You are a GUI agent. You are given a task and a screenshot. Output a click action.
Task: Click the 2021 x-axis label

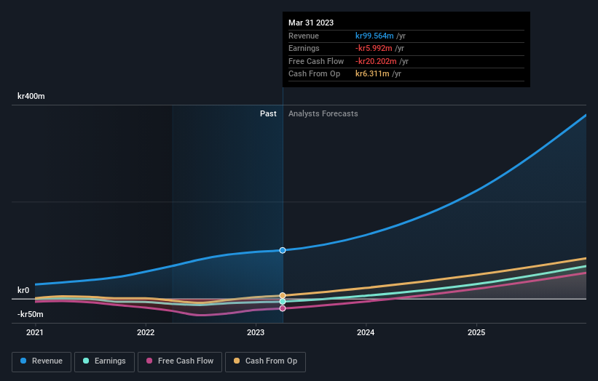pos(35,332)
